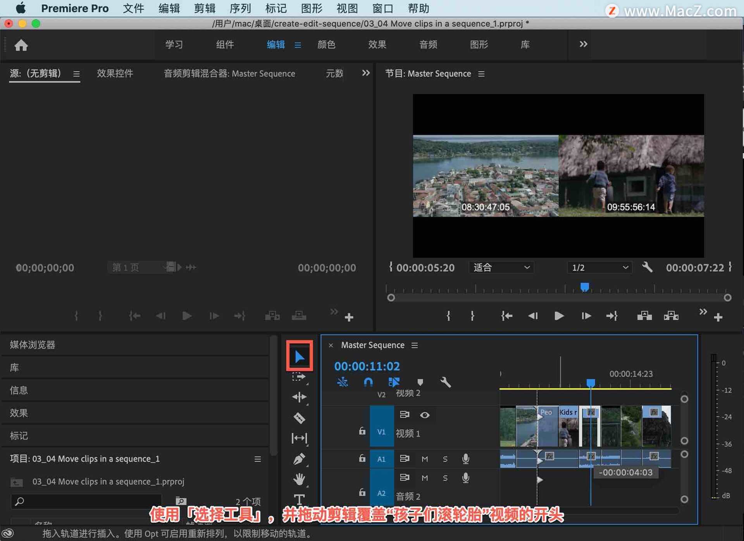744x541 pixels.
Task: Click Extract button in Program monitor
Action: tap(671, 316)
